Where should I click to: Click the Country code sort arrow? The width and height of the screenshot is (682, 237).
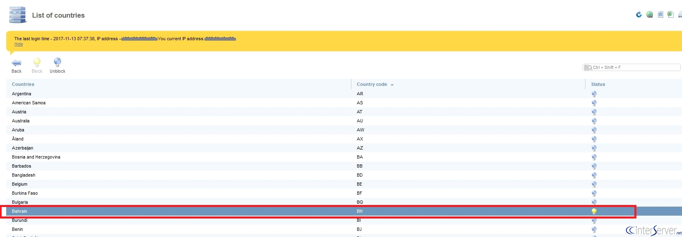pyautogui.click(x=392, y=85)
